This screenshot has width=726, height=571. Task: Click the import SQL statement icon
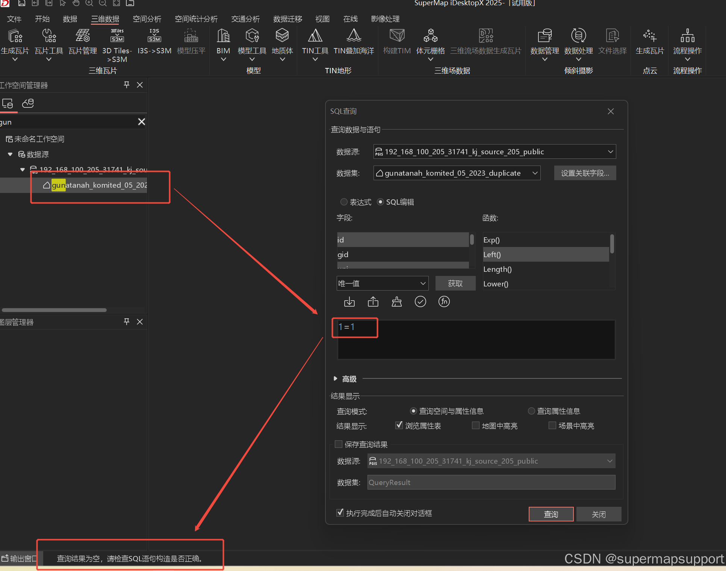[349, 302]
